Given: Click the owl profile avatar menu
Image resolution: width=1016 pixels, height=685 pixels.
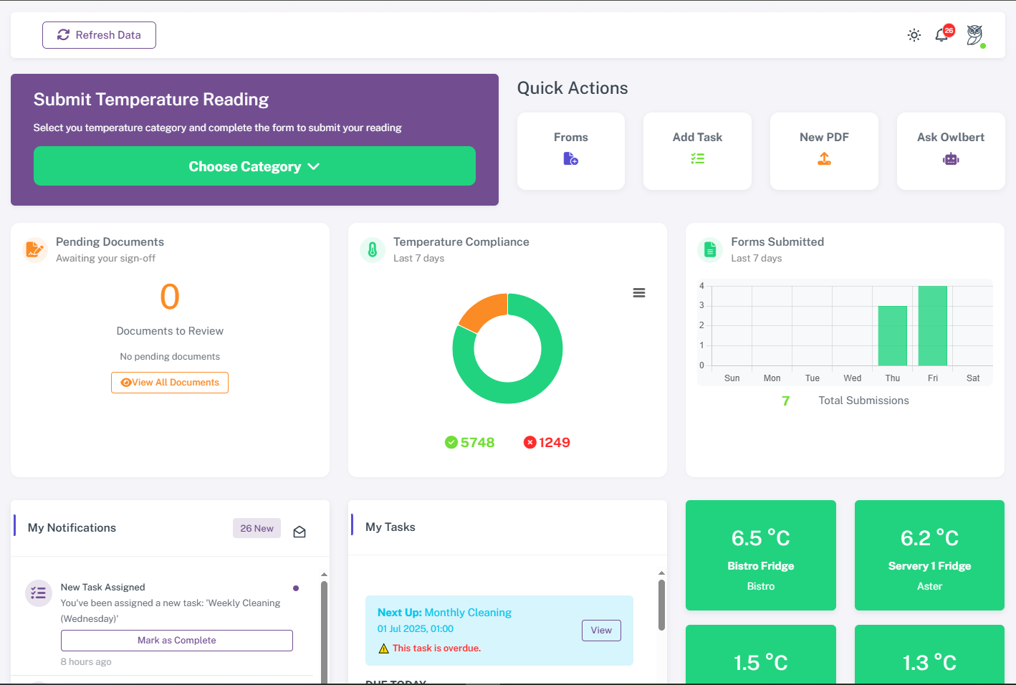Looking at the screenshot, I should tap(974, 34).
